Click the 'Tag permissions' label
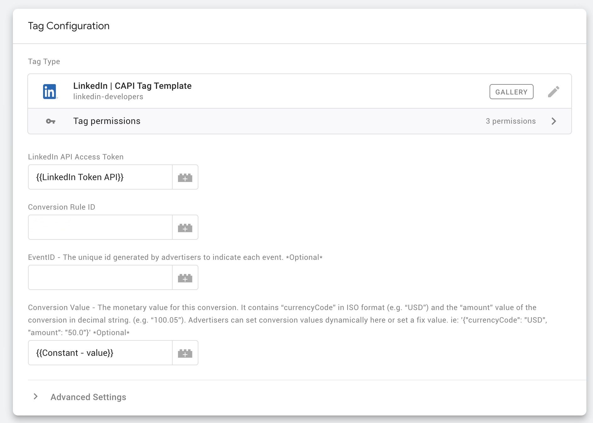Screen dimensions: 593x423 [107, 121]
